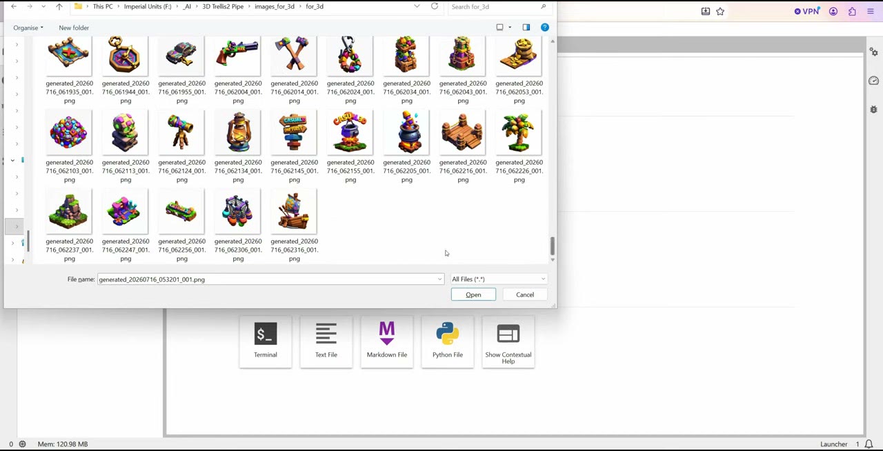Viewport: 883px width, 451px height.
Task: Open the debugger bug icon in sidebar
Action: coord(873,109)
